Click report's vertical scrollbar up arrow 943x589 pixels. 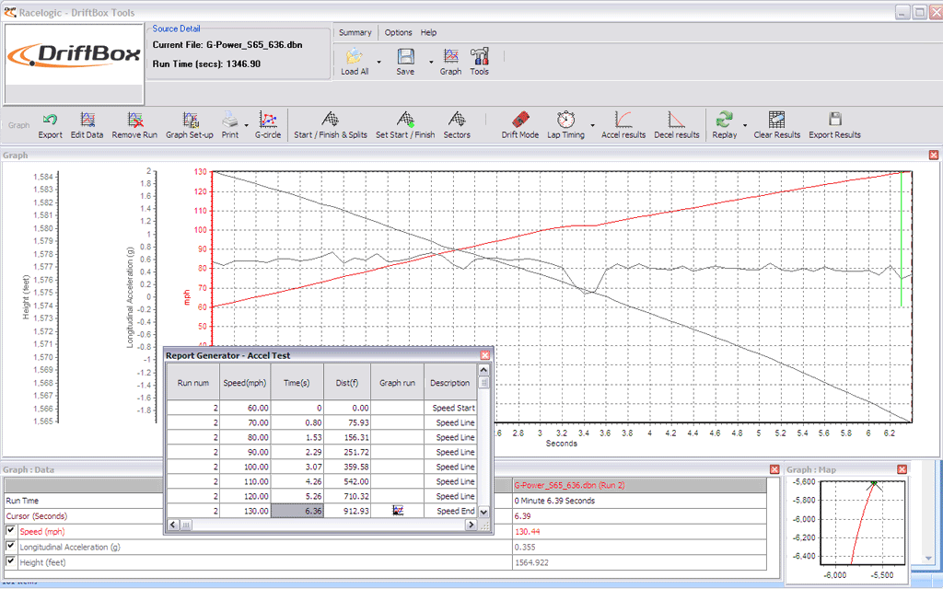coord(483,368)
